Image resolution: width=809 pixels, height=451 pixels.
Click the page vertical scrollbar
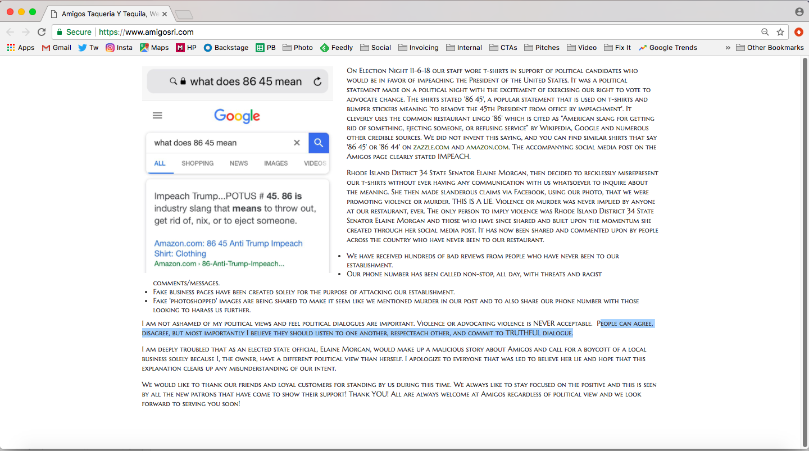coord(805,251)
